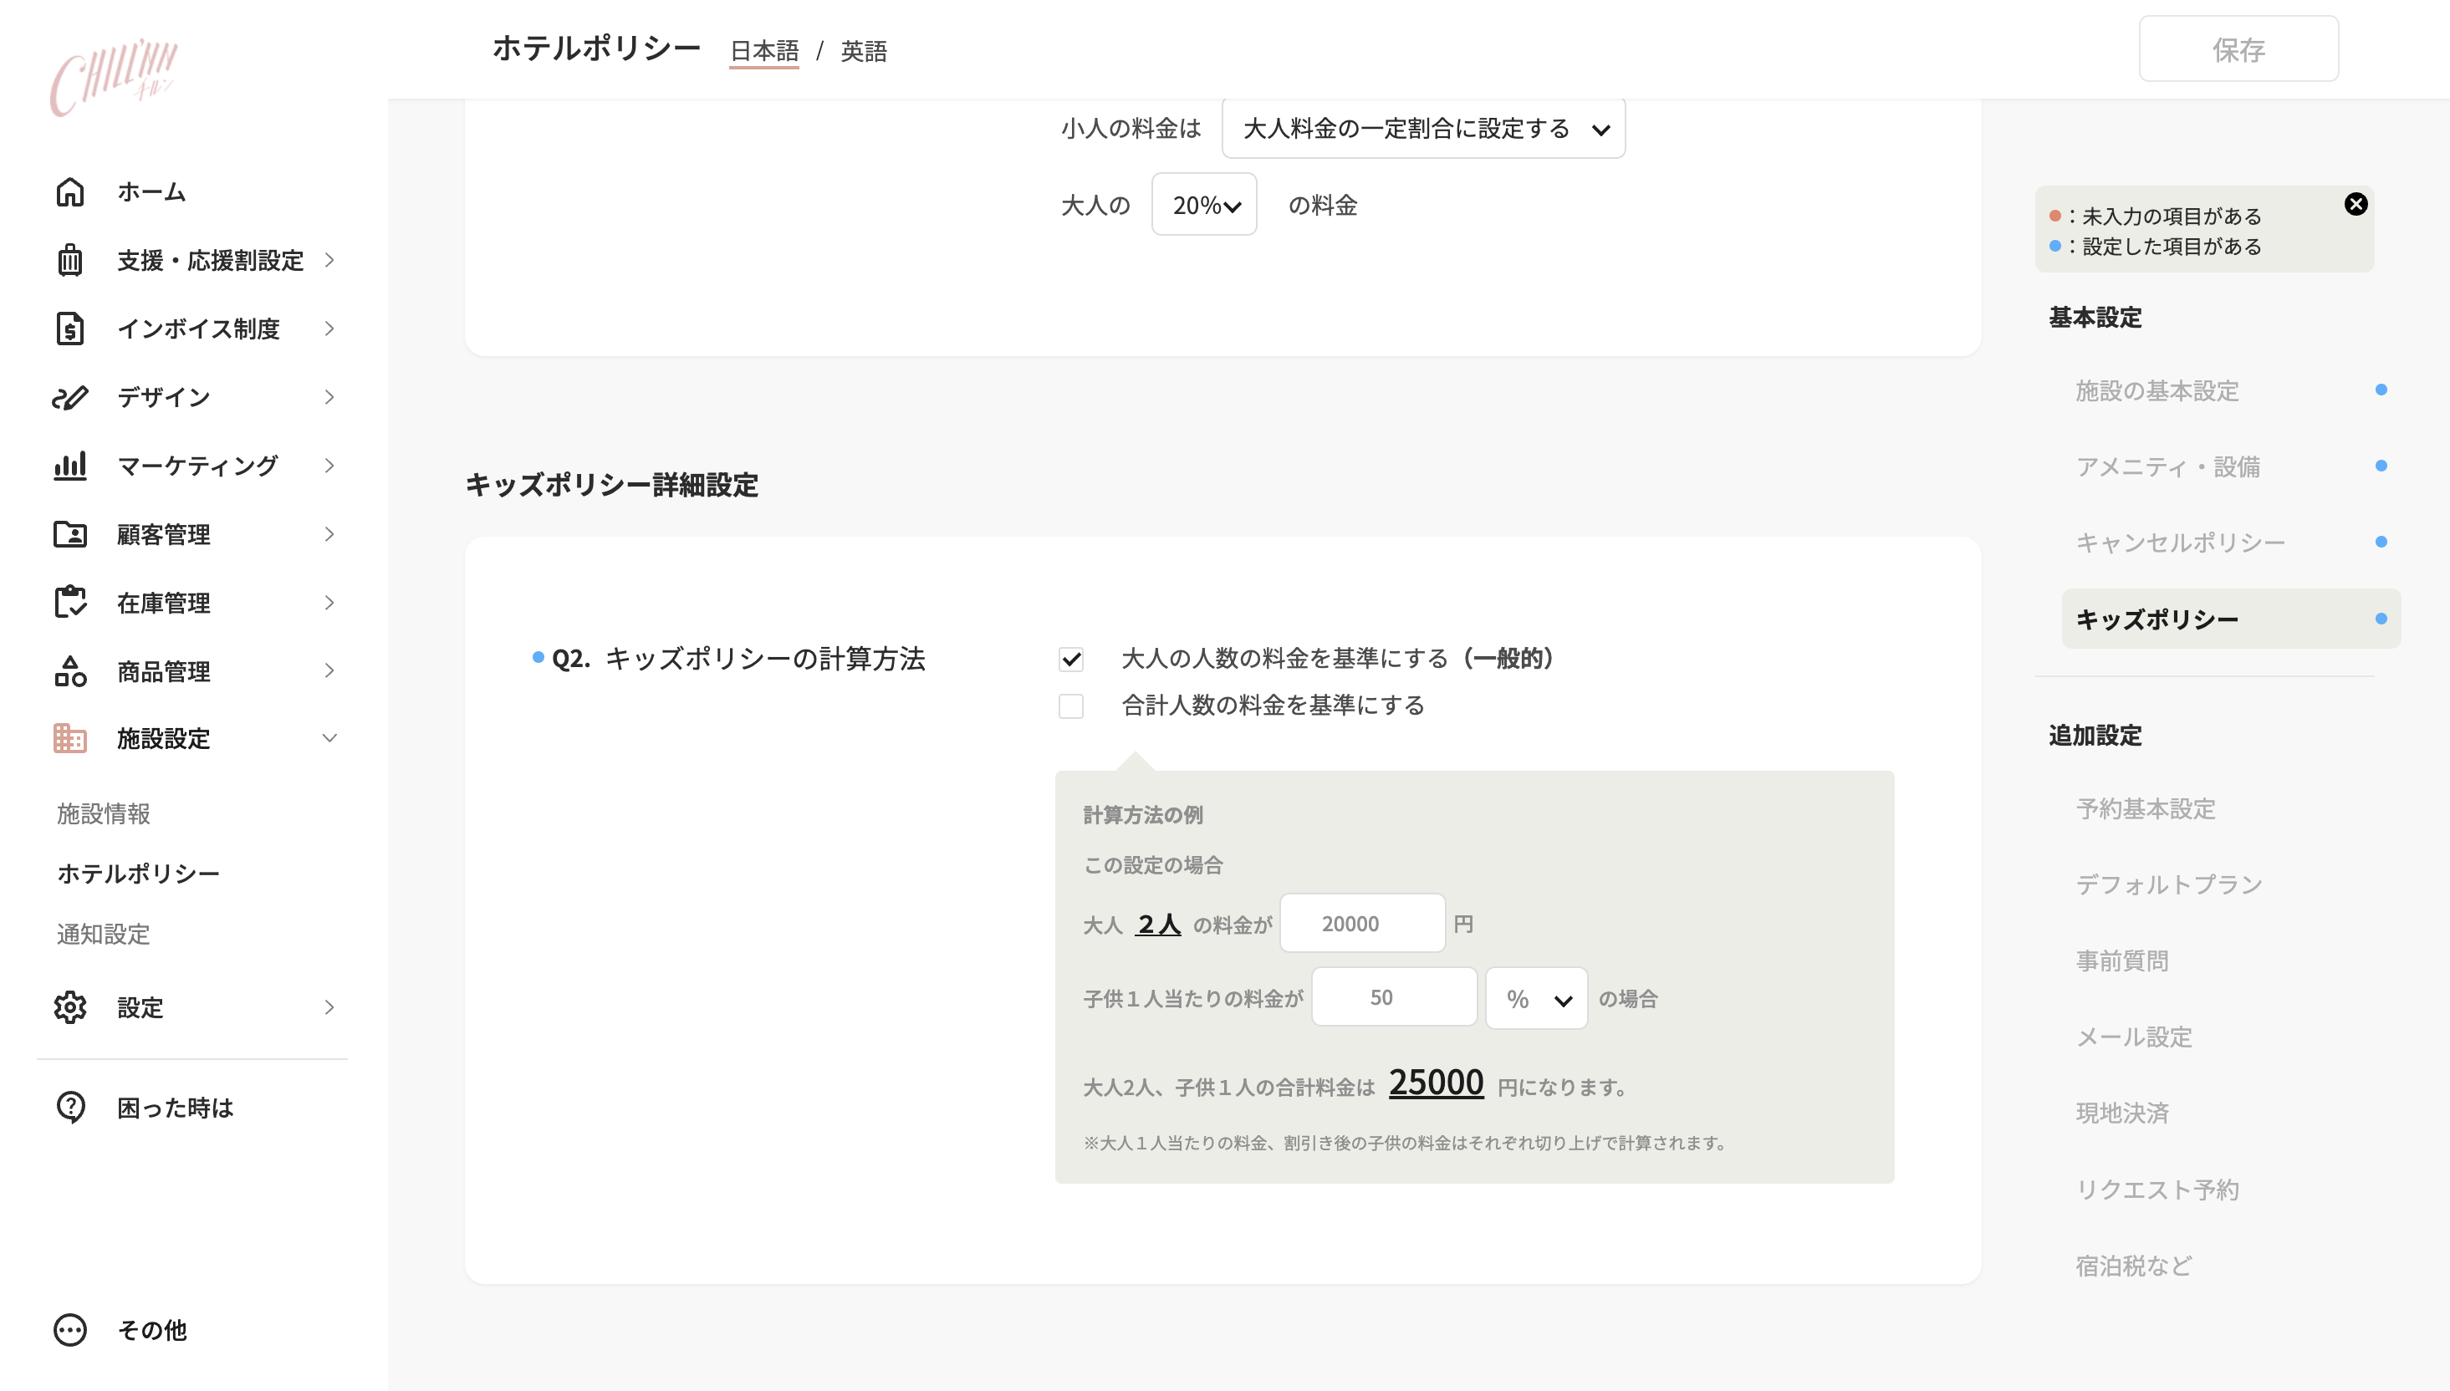
Task: Click the 20000 yen price input field
Action: coord(1361,923)
